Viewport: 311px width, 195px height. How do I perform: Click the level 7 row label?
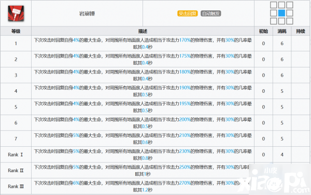point(16,138)
